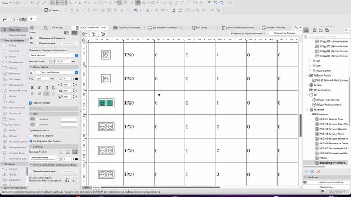Screen dimensions: 351x197
Task: Collapse Фон section
Action: click(31, 114)
